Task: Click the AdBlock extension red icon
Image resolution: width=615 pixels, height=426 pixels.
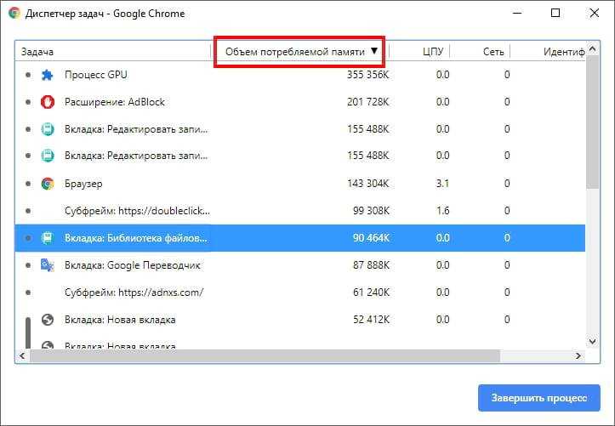Action: point(48,102)
